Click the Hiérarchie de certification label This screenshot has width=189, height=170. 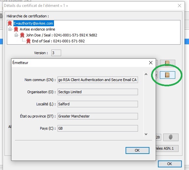click(x=28, y=16)
